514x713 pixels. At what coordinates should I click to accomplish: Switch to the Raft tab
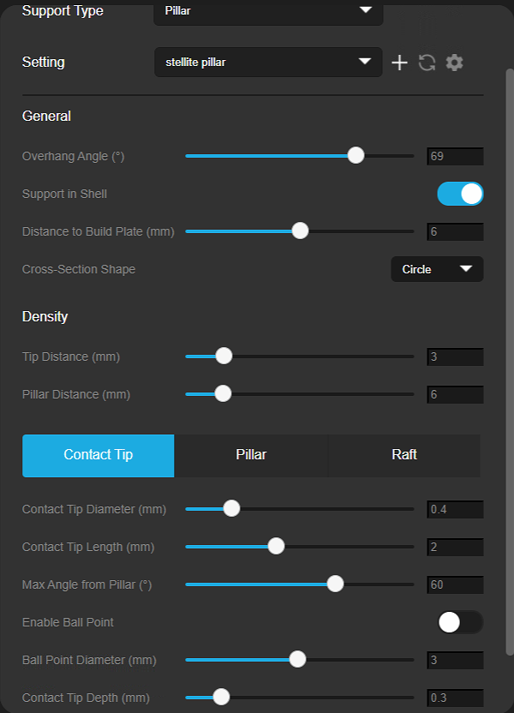point(404,455)
